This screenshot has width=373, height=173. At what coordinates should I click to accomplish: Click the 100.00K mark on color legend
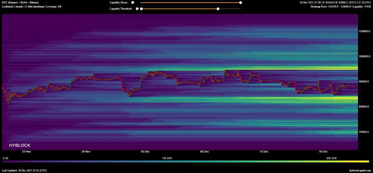pos(167,158)
